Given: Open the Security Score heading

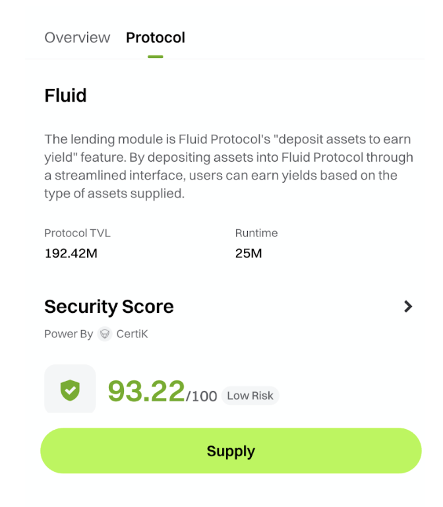Looking at the screenshot, I should (x=109, y=306).
